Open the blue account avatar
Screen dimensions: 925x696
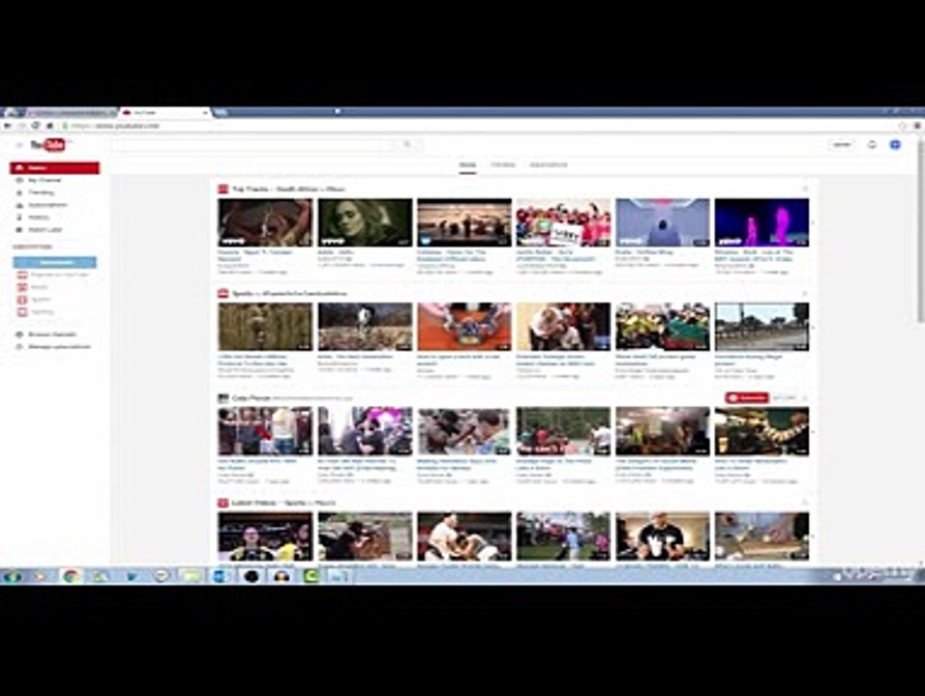(895, 144)
